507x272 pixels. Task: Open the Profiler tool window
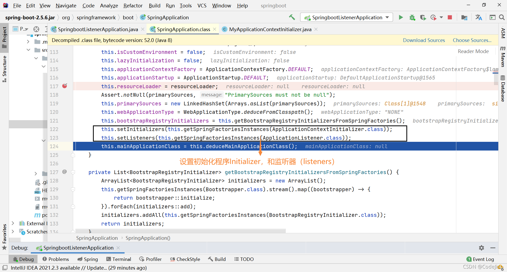tap(150, 259)
